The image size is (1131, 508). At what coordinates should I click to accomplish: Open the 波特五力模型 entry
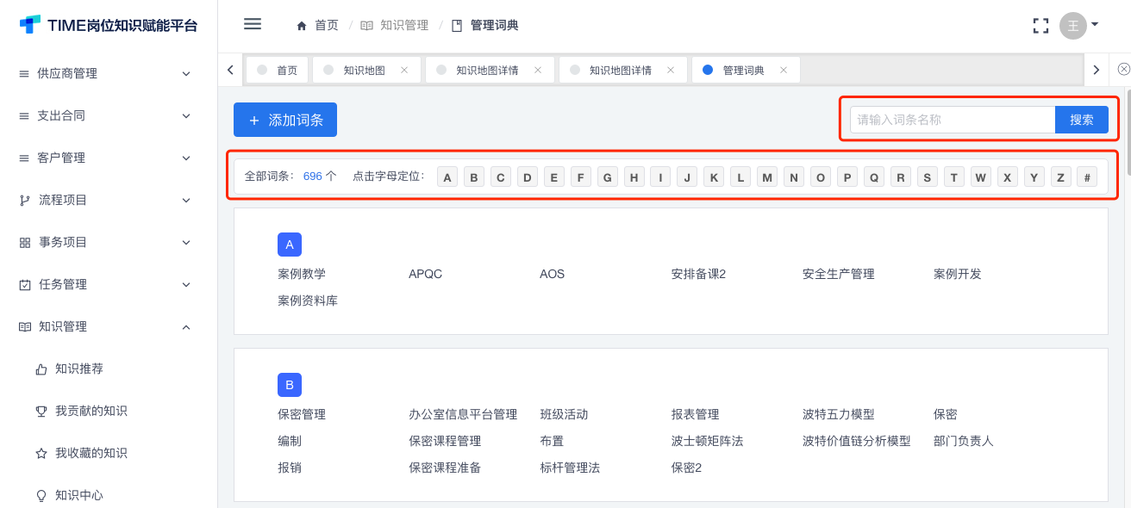(838, 414)
